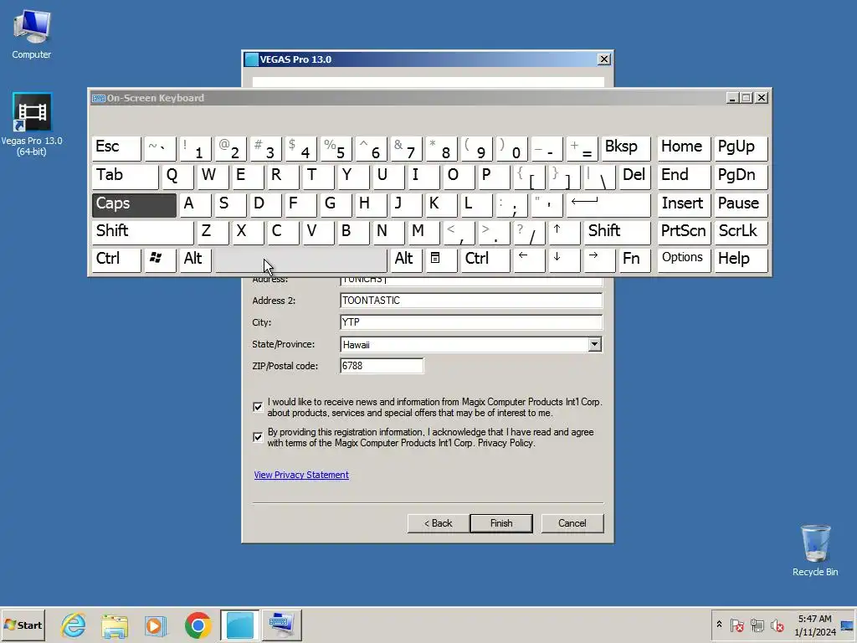
Task: Toggle the left Ctrl key
Action: click(x=116, y=260)
